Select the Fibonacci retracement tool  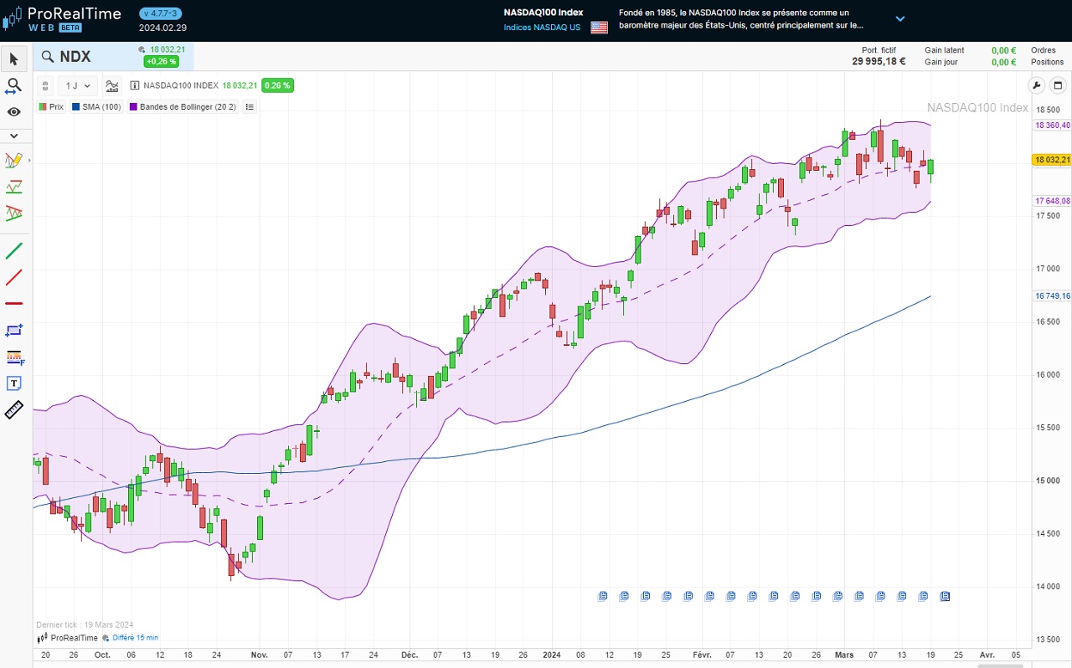(x=13, y=357)
